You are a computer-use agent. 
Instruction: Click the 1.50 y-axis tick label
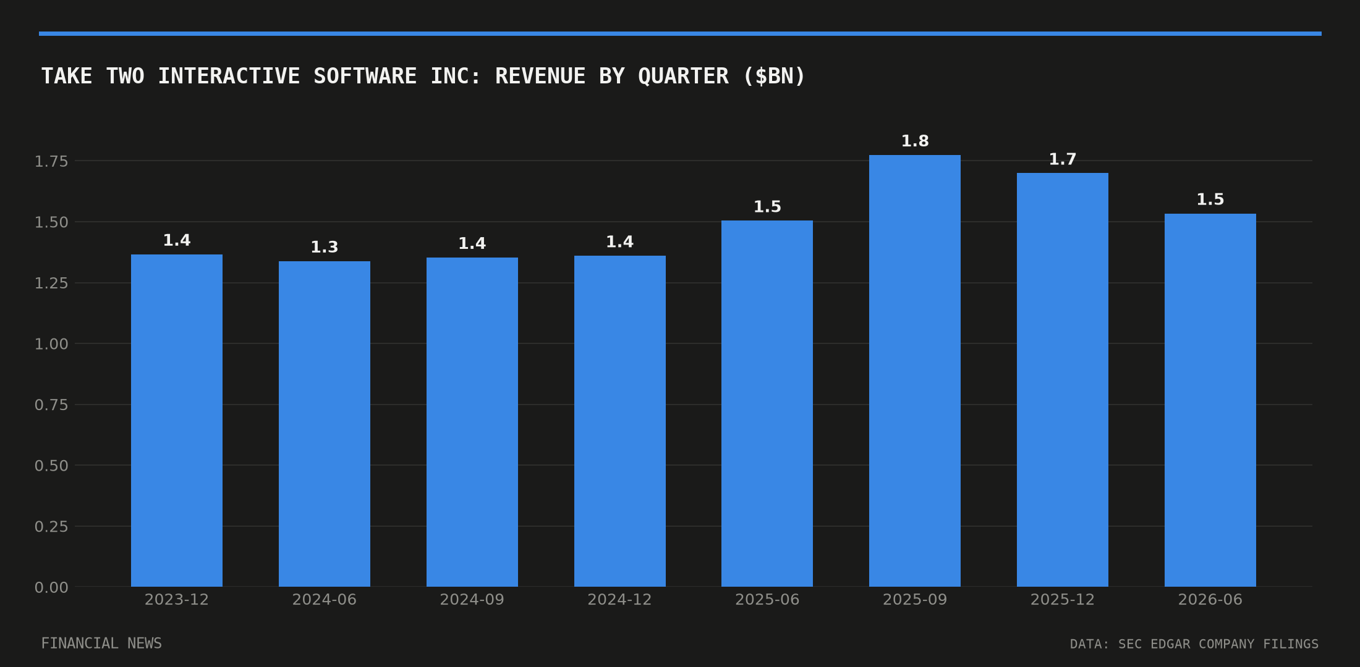(51, 222)
